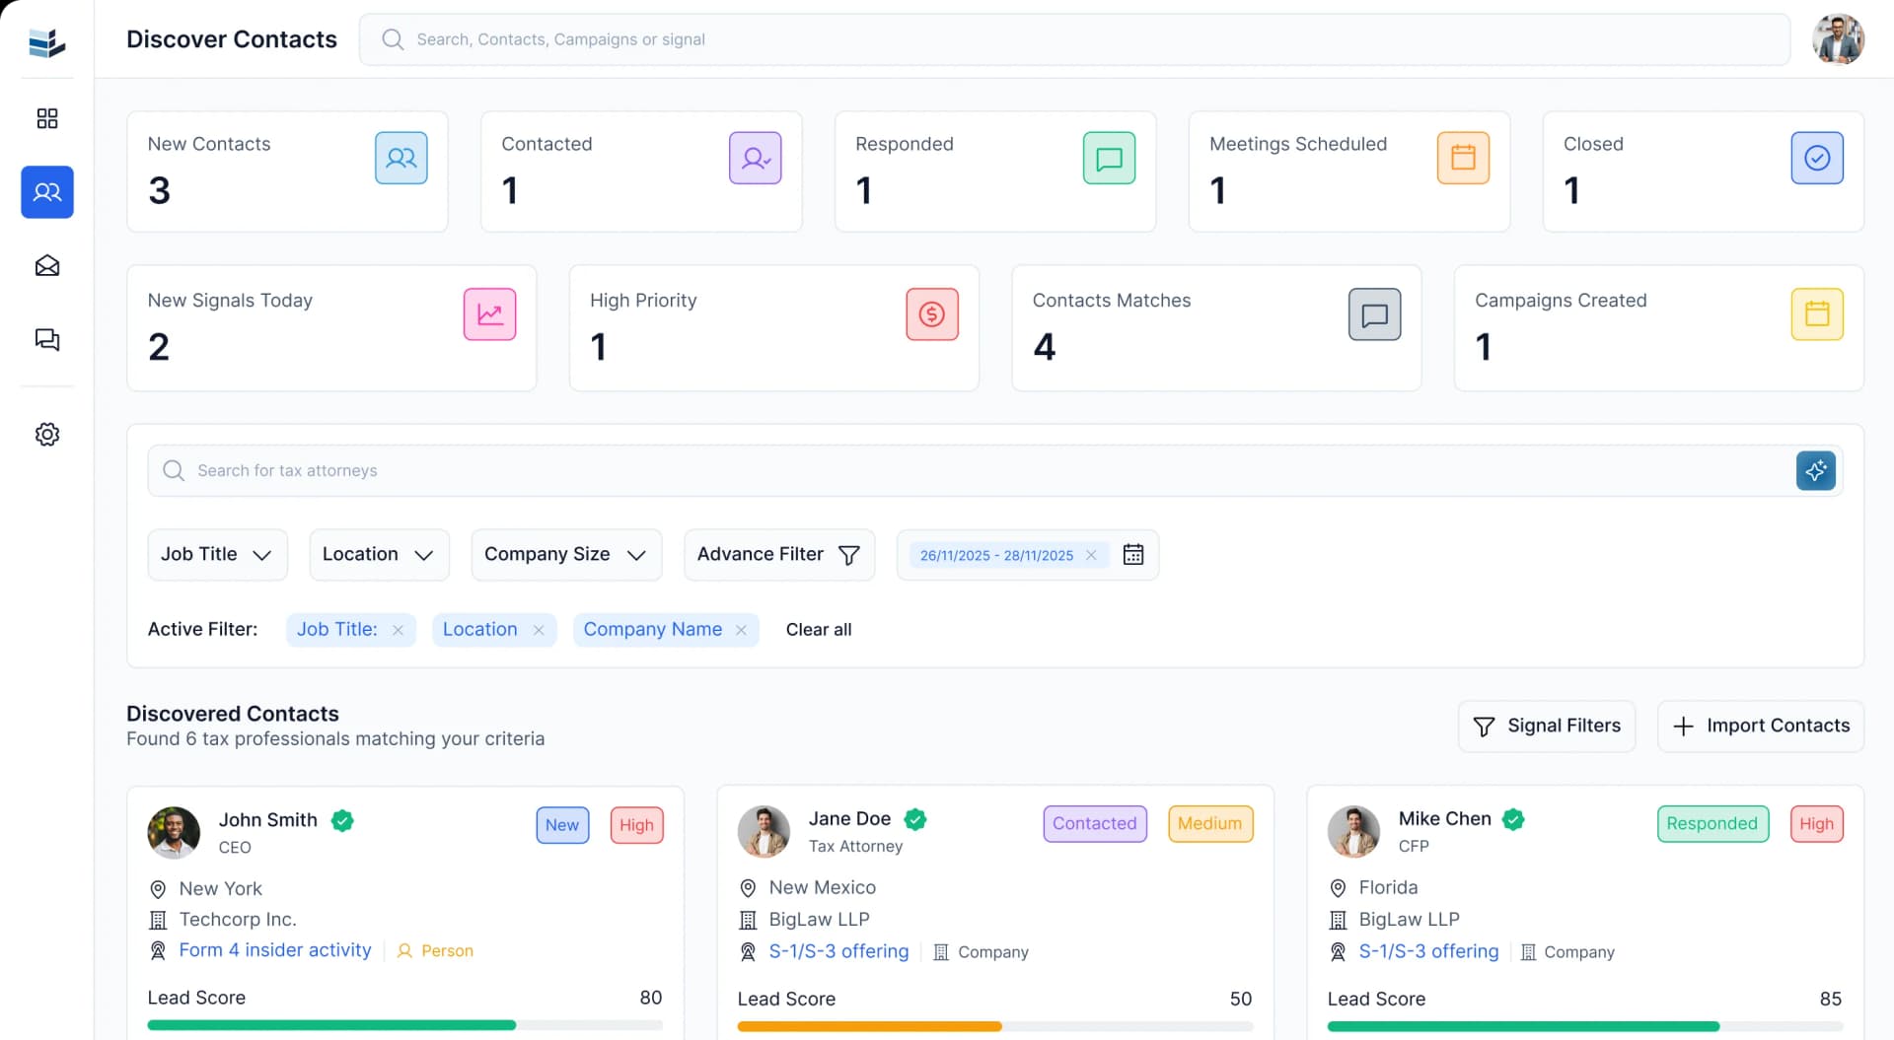Open Jane Doe's profile photo
The width and height of the screenshot is (1894, 1040).
click(x=764, y=832)
